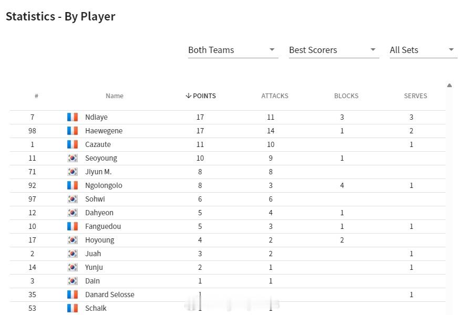Select player name Fanguedou
Screen dimensions: 465x315
pos(103,226)
